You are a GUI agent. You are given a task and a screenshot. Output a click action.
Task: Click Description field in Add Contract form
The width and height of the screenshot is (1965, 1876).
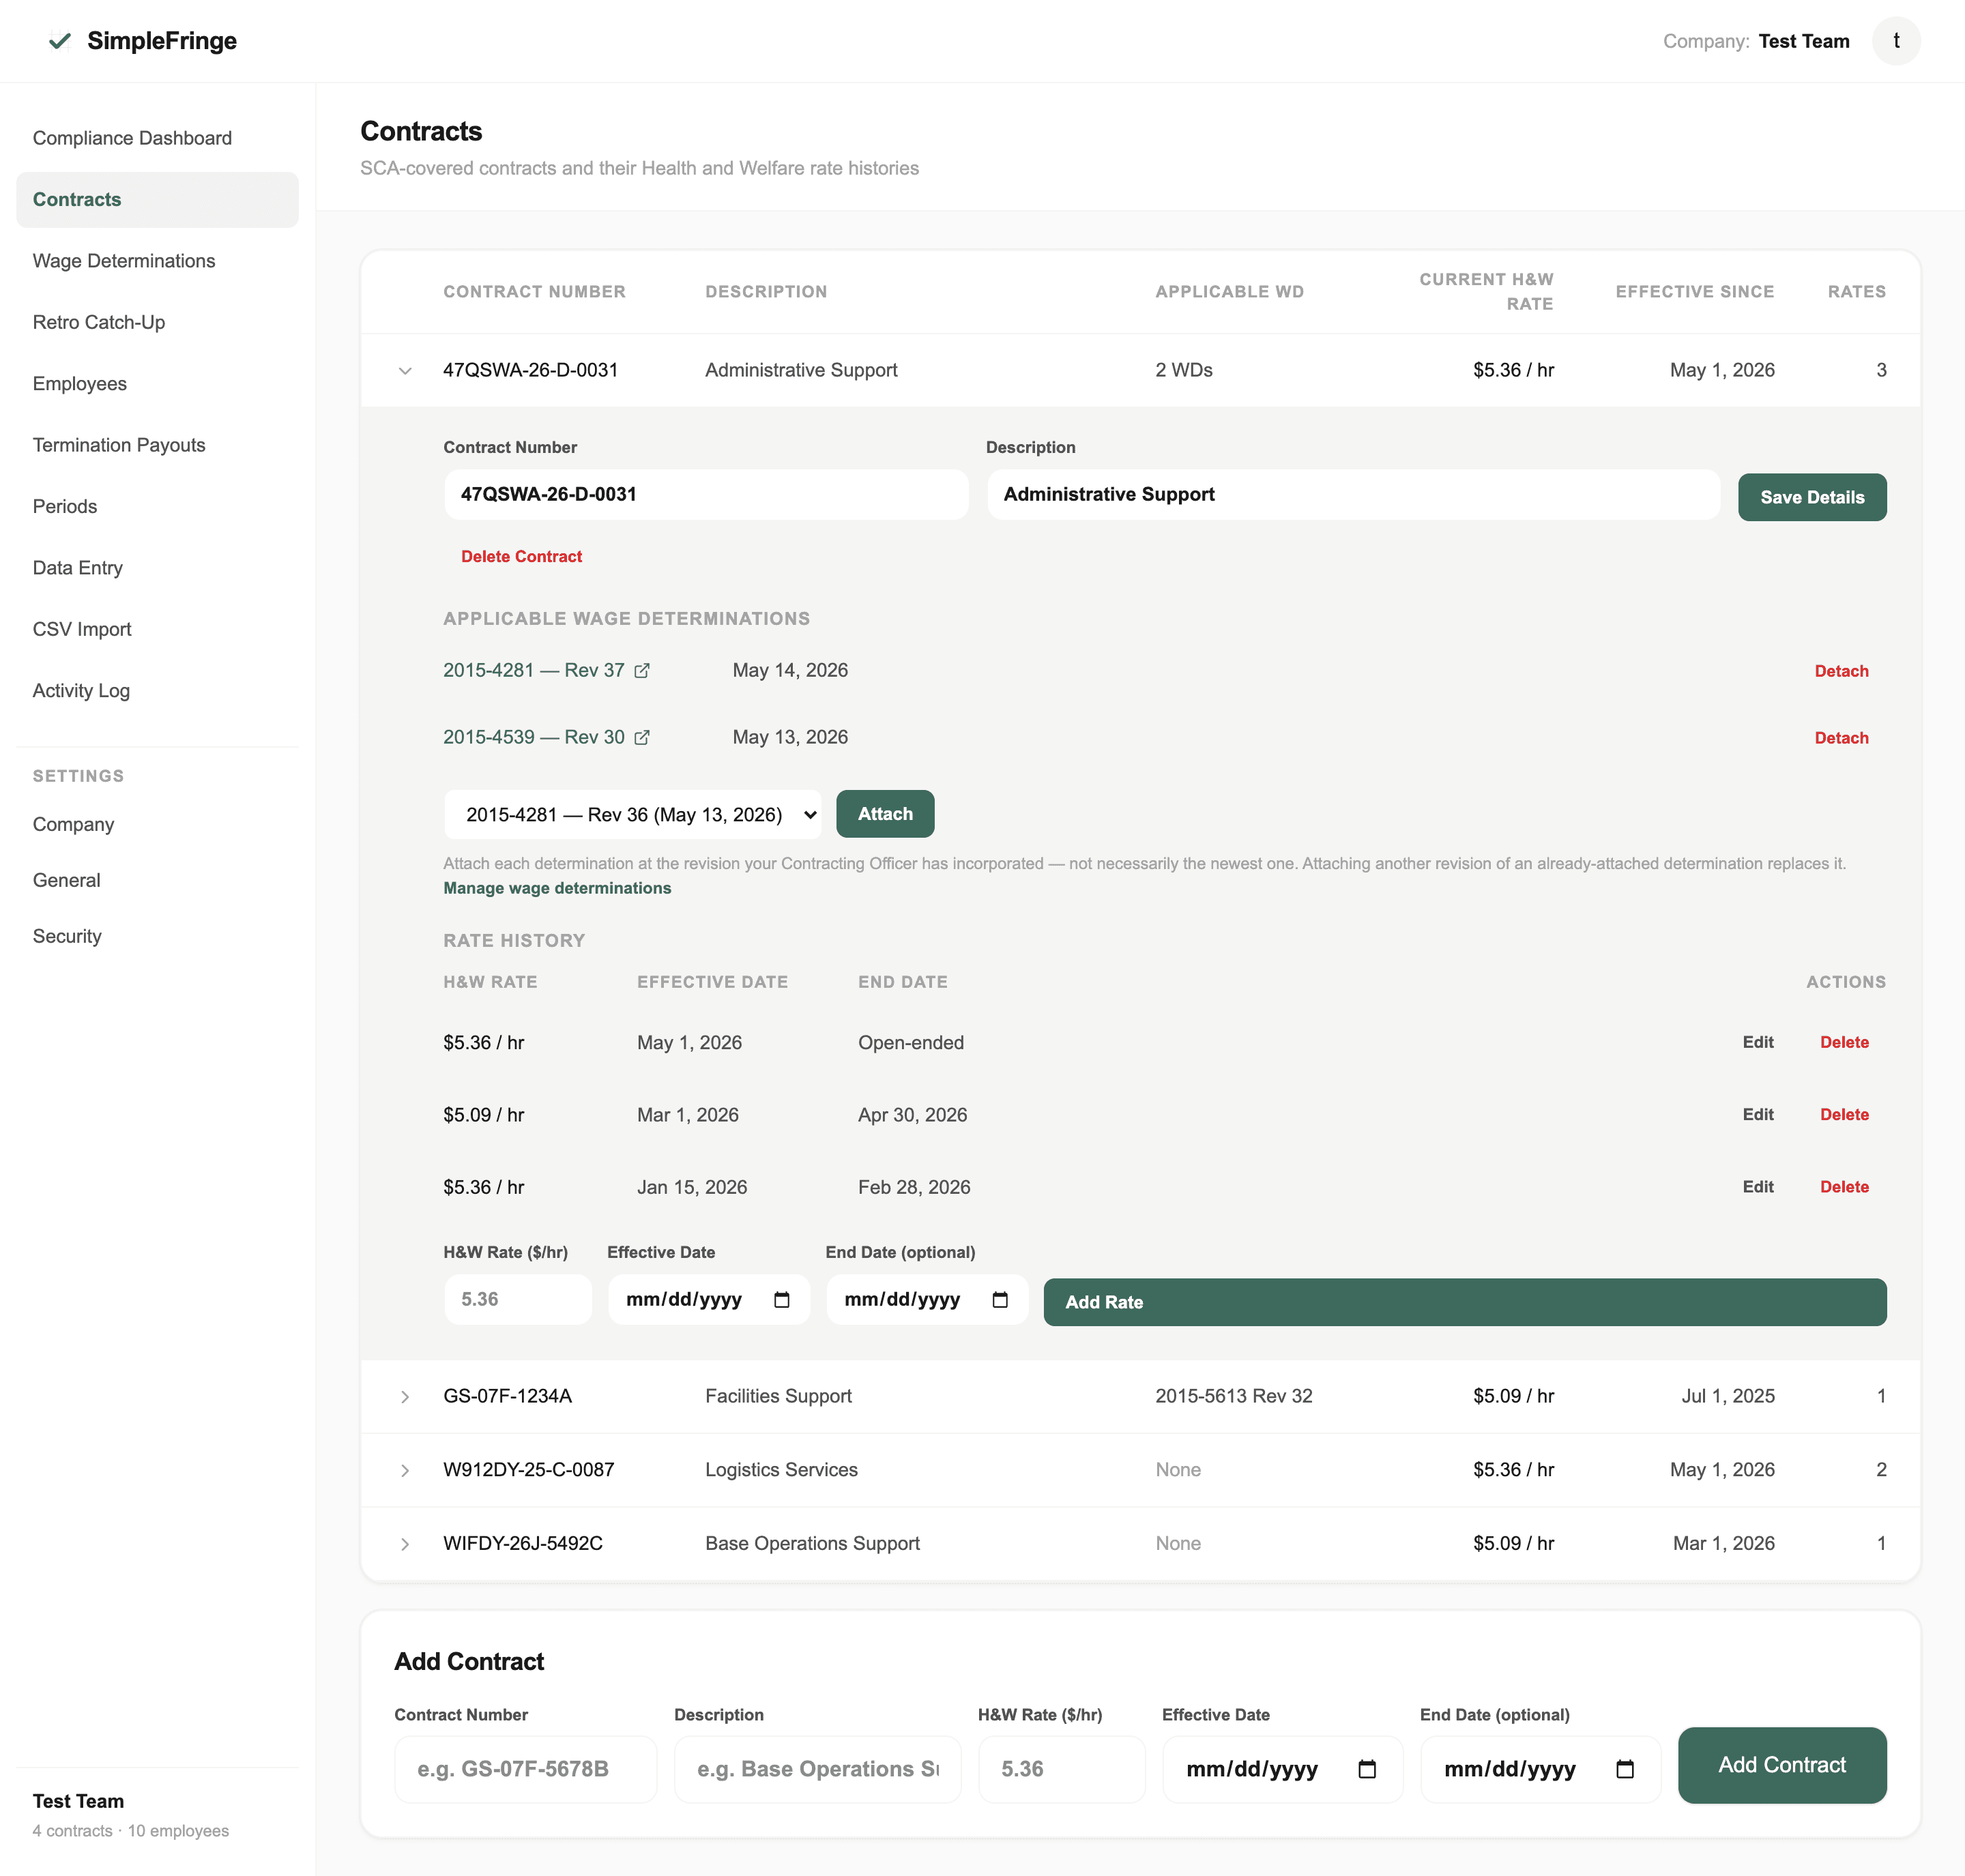[x=817, y=1769]
